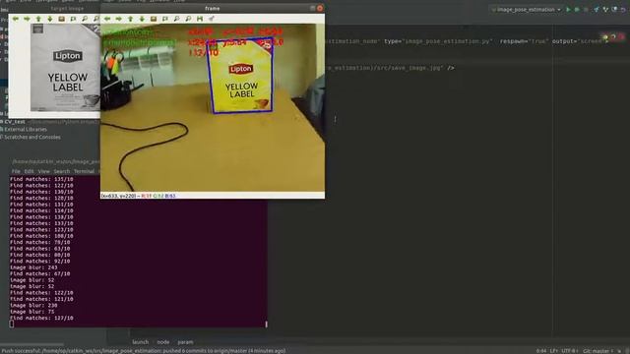Close the frame window
630x354 pixels.
pyautogui.click(x=320, y=8)
